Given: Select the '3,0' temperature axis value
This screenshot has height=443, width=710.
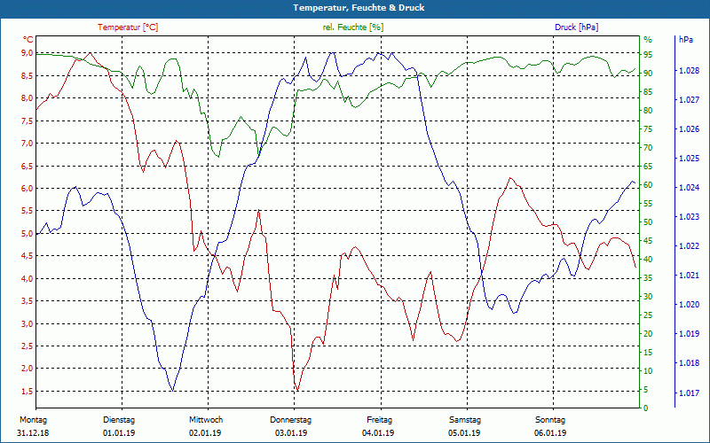Looking at the screenshot, I should tap(28, 323).
